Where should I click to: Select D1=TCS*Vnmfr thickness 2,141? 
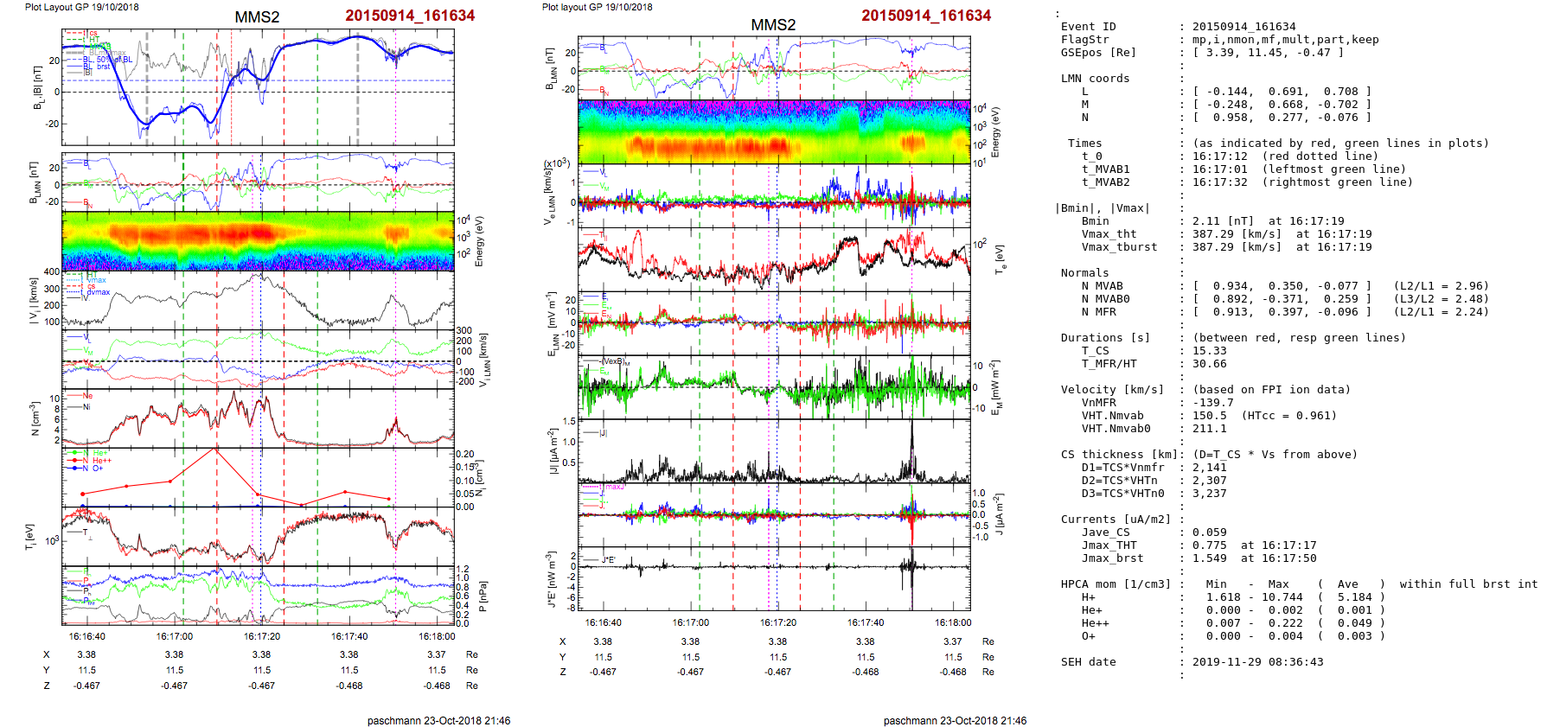tap(1210, 468)
